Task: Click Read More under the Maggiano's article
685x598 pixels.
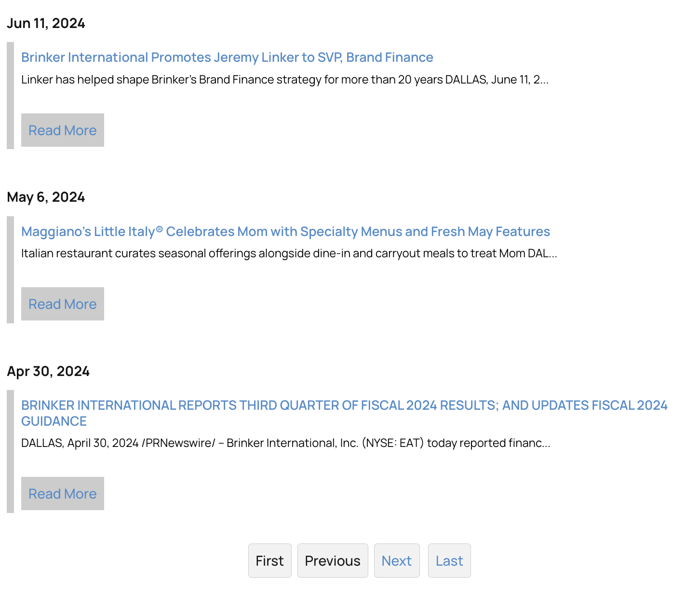Action: [63, 304]
